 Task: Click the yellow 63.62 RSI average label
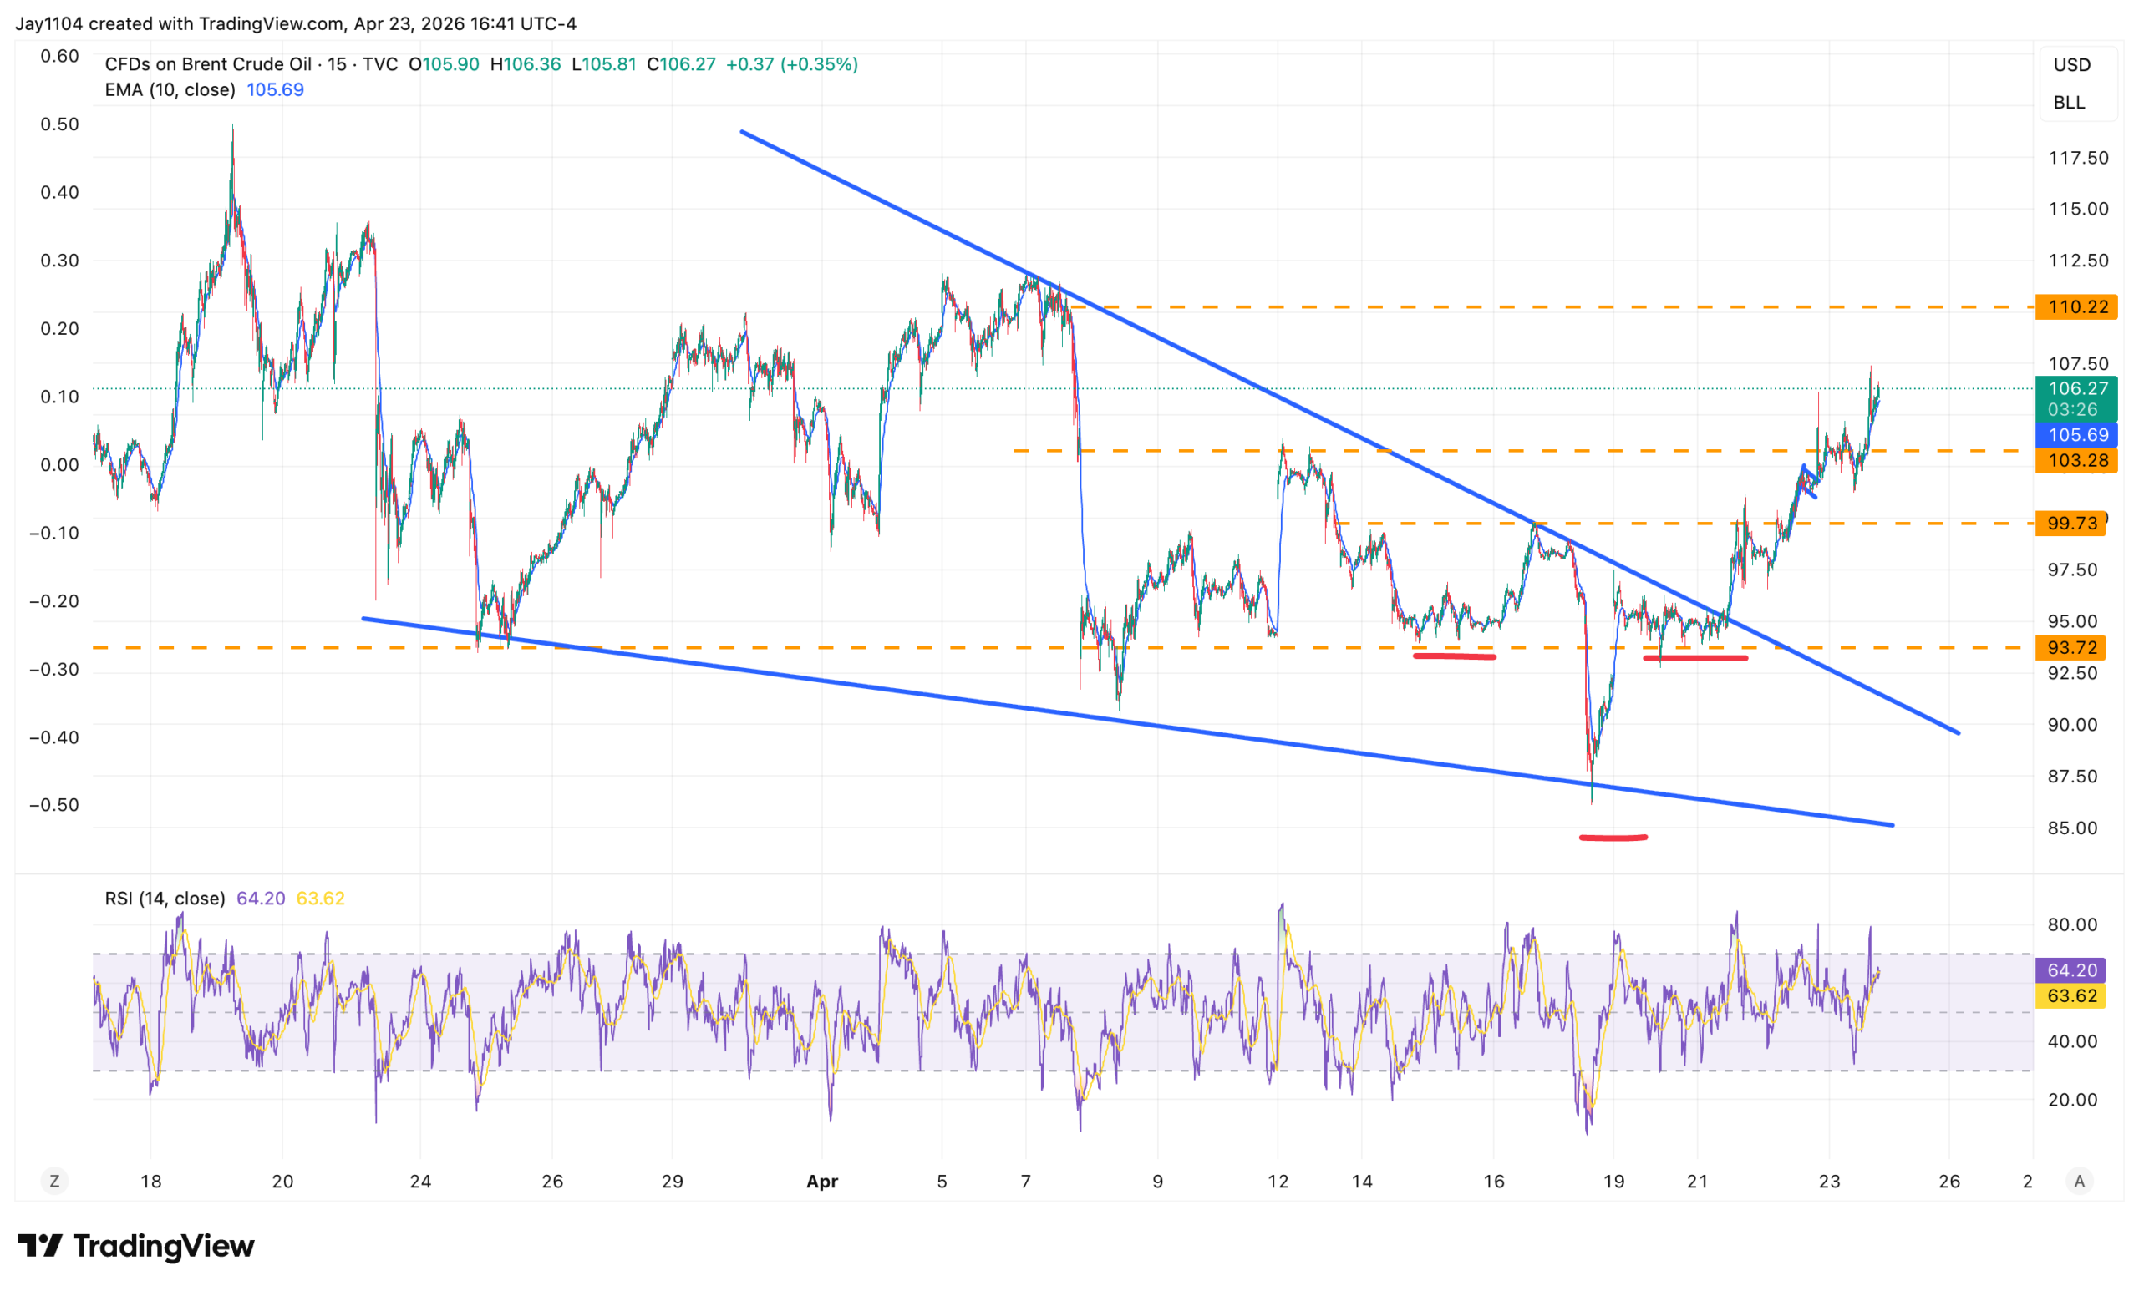click(x=2070, y=996)
